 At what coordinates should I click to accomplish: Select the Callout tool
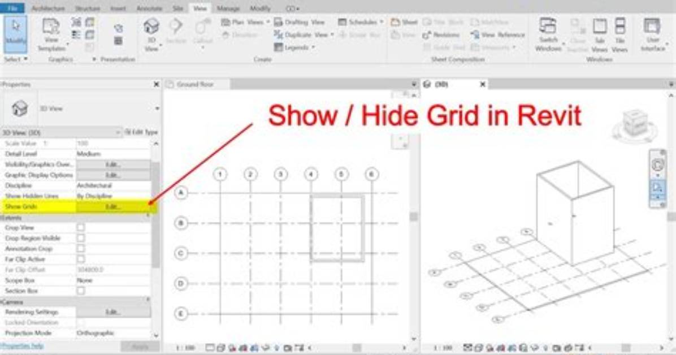[202, 32]
